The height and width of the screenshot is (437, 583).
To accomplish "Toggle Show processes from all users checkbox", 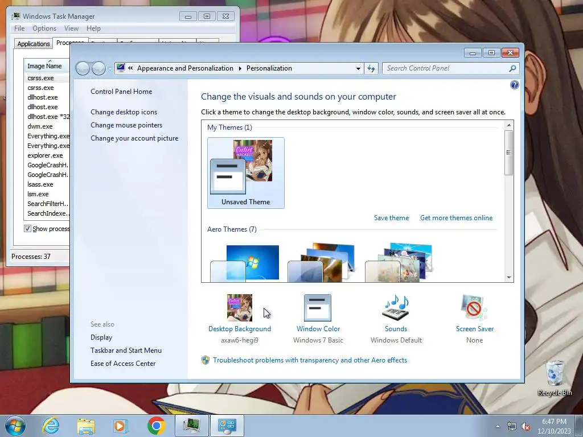I will 27,229.
